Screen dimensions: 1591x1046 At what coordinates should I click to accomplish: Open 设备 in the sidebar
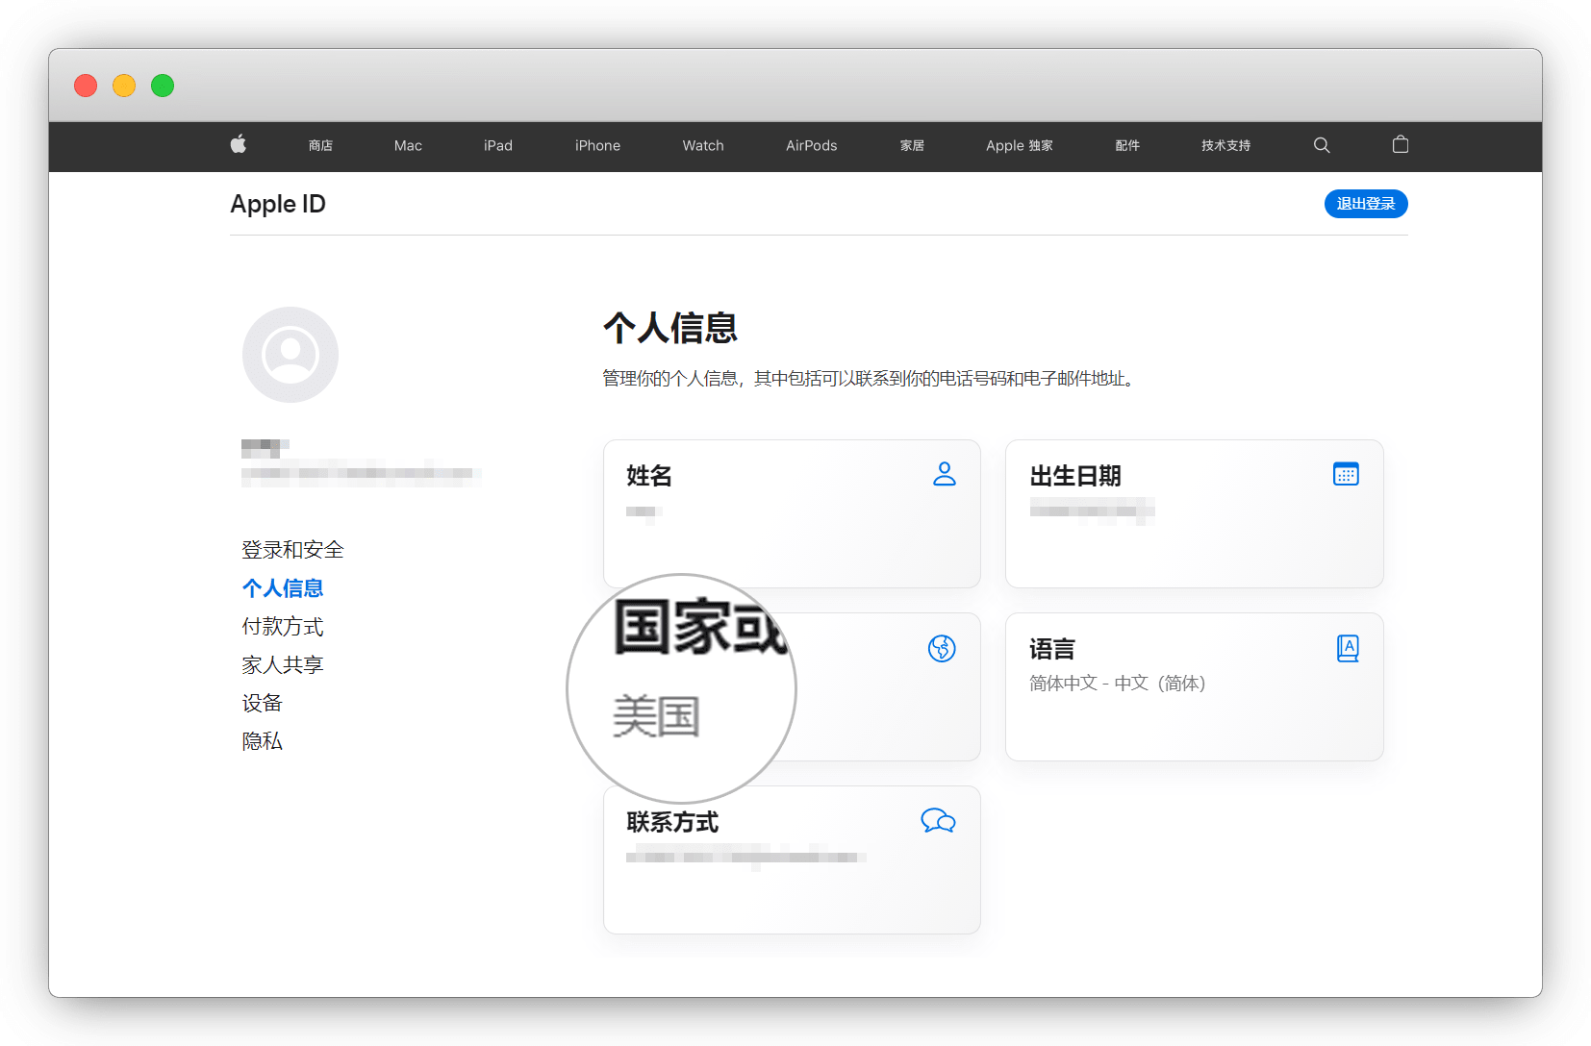tap(262, 704)
